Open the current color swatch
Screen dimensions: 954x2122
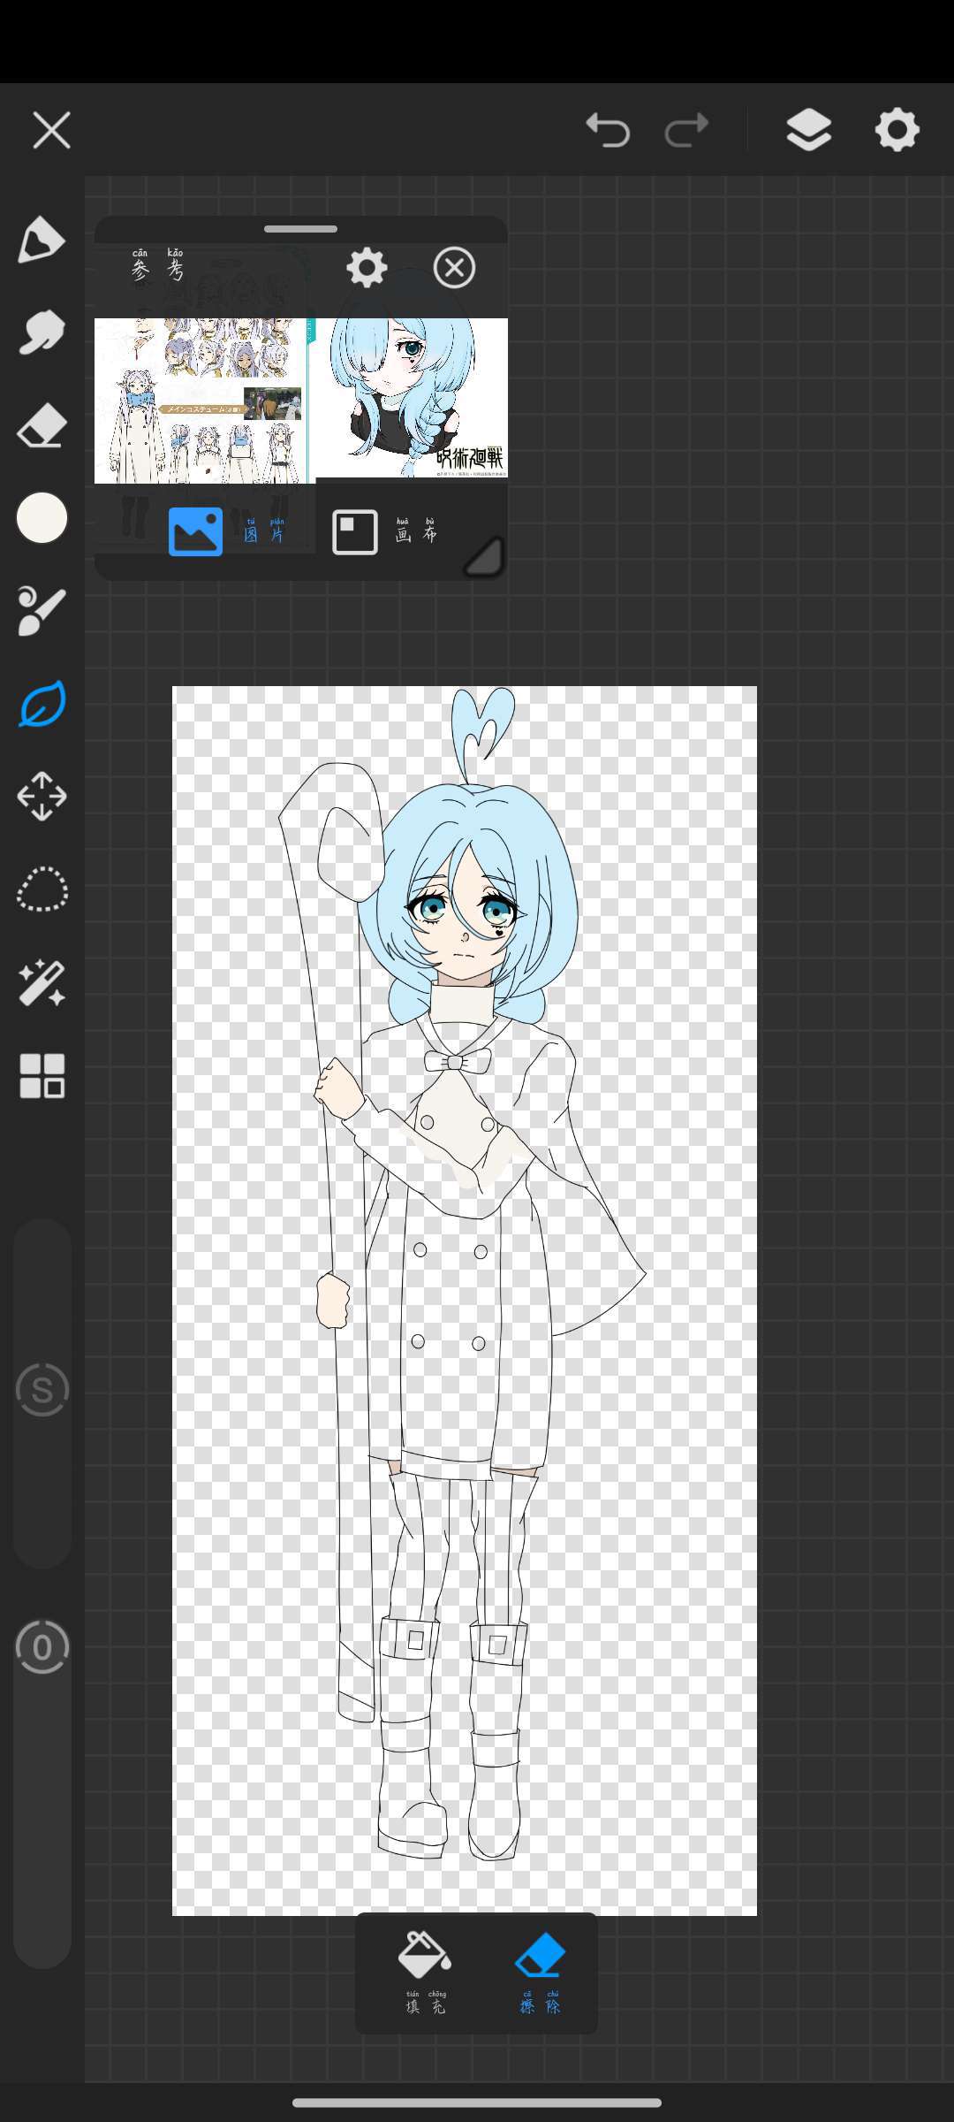[x=42, y=518]
